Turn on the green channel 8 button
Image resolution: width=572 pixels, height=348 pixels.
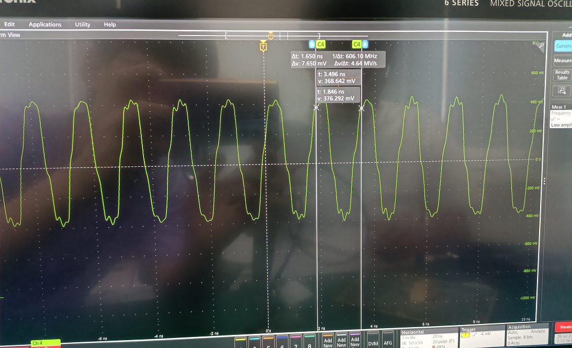click(309, 341)
